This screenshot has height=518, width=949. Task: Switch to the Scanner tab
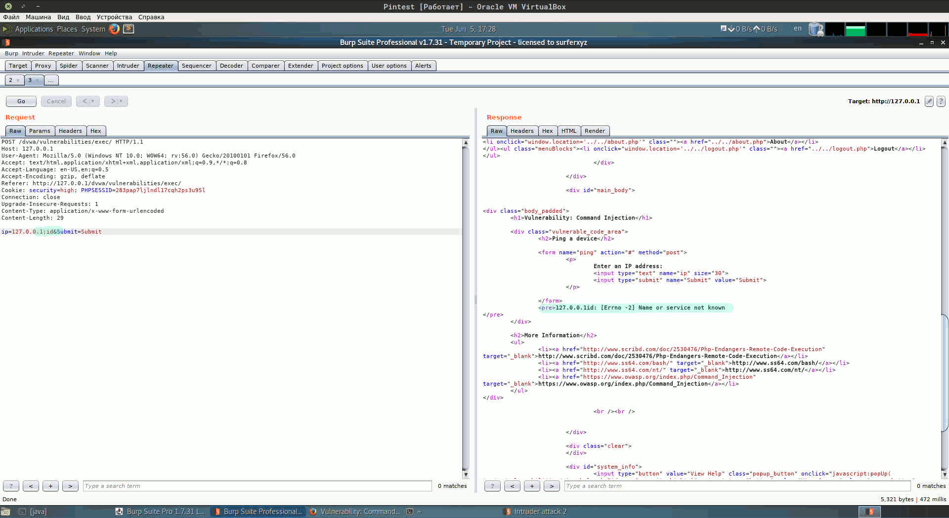[97, 66]
